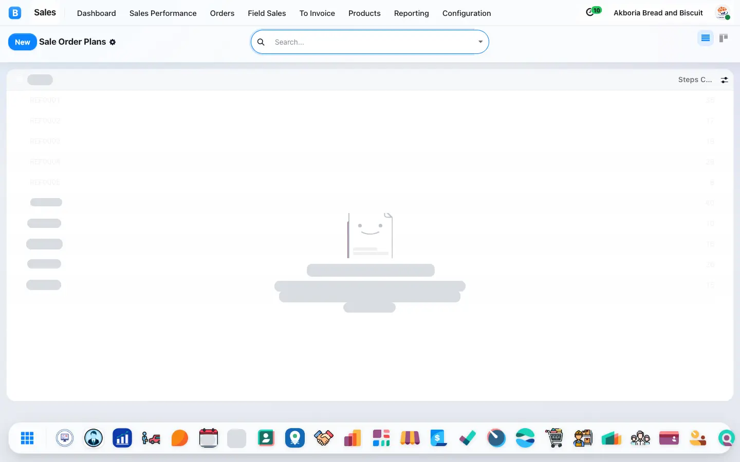Open the man-in-suit avatar app in the dock
This screenshot has width=740, height=462.
click(94, 438)
